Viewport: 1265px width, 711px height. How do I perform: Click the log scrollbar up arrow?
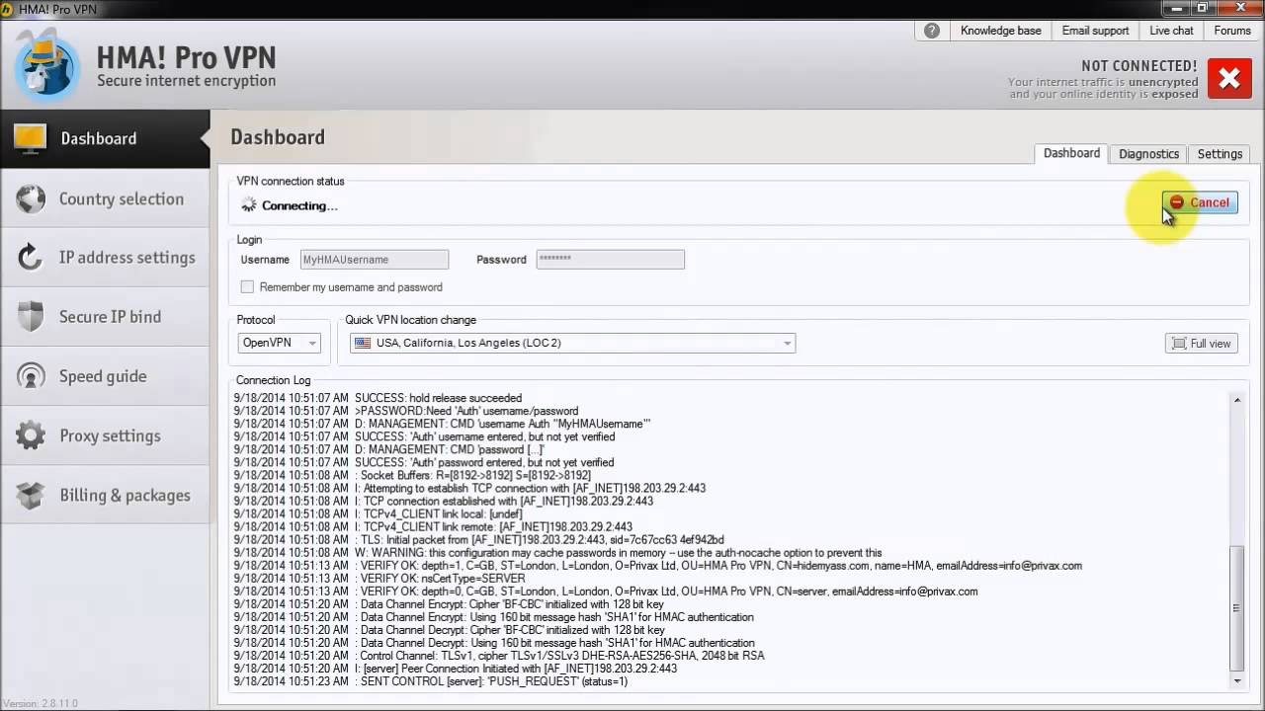coord(1237,400)
